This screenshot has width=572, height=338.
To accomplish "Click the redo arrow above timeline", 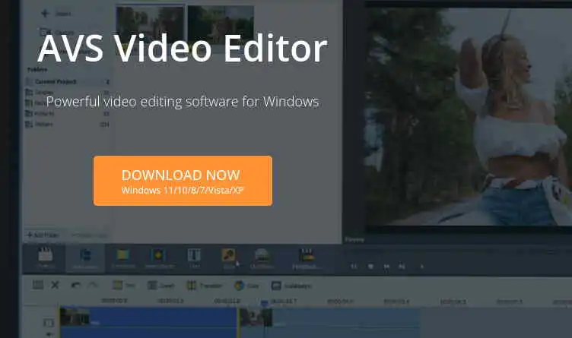I will (x=93, y=285).
